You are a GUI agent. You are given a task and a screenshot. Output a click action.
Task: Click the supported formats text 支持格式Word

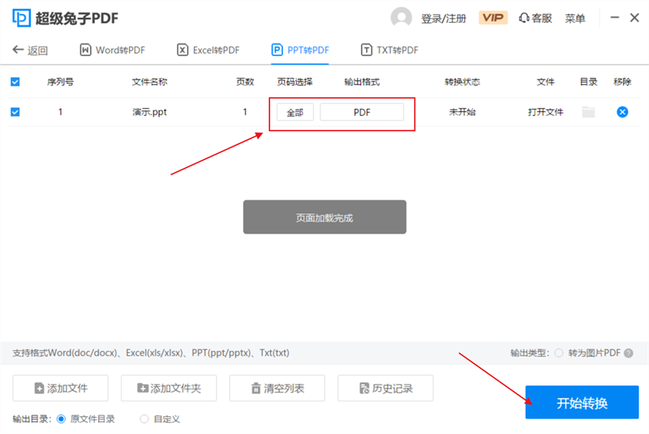click(x=151, y=353)
